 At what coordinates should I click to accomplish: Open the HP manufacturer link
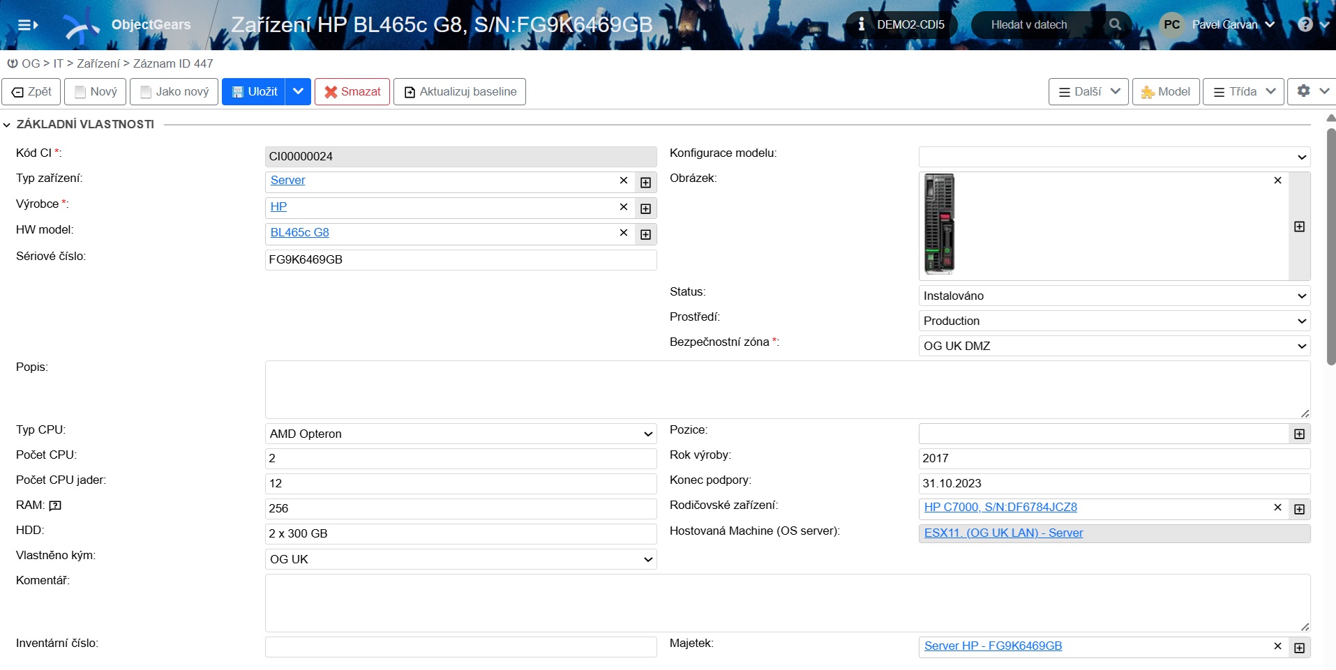pos(278,207)
